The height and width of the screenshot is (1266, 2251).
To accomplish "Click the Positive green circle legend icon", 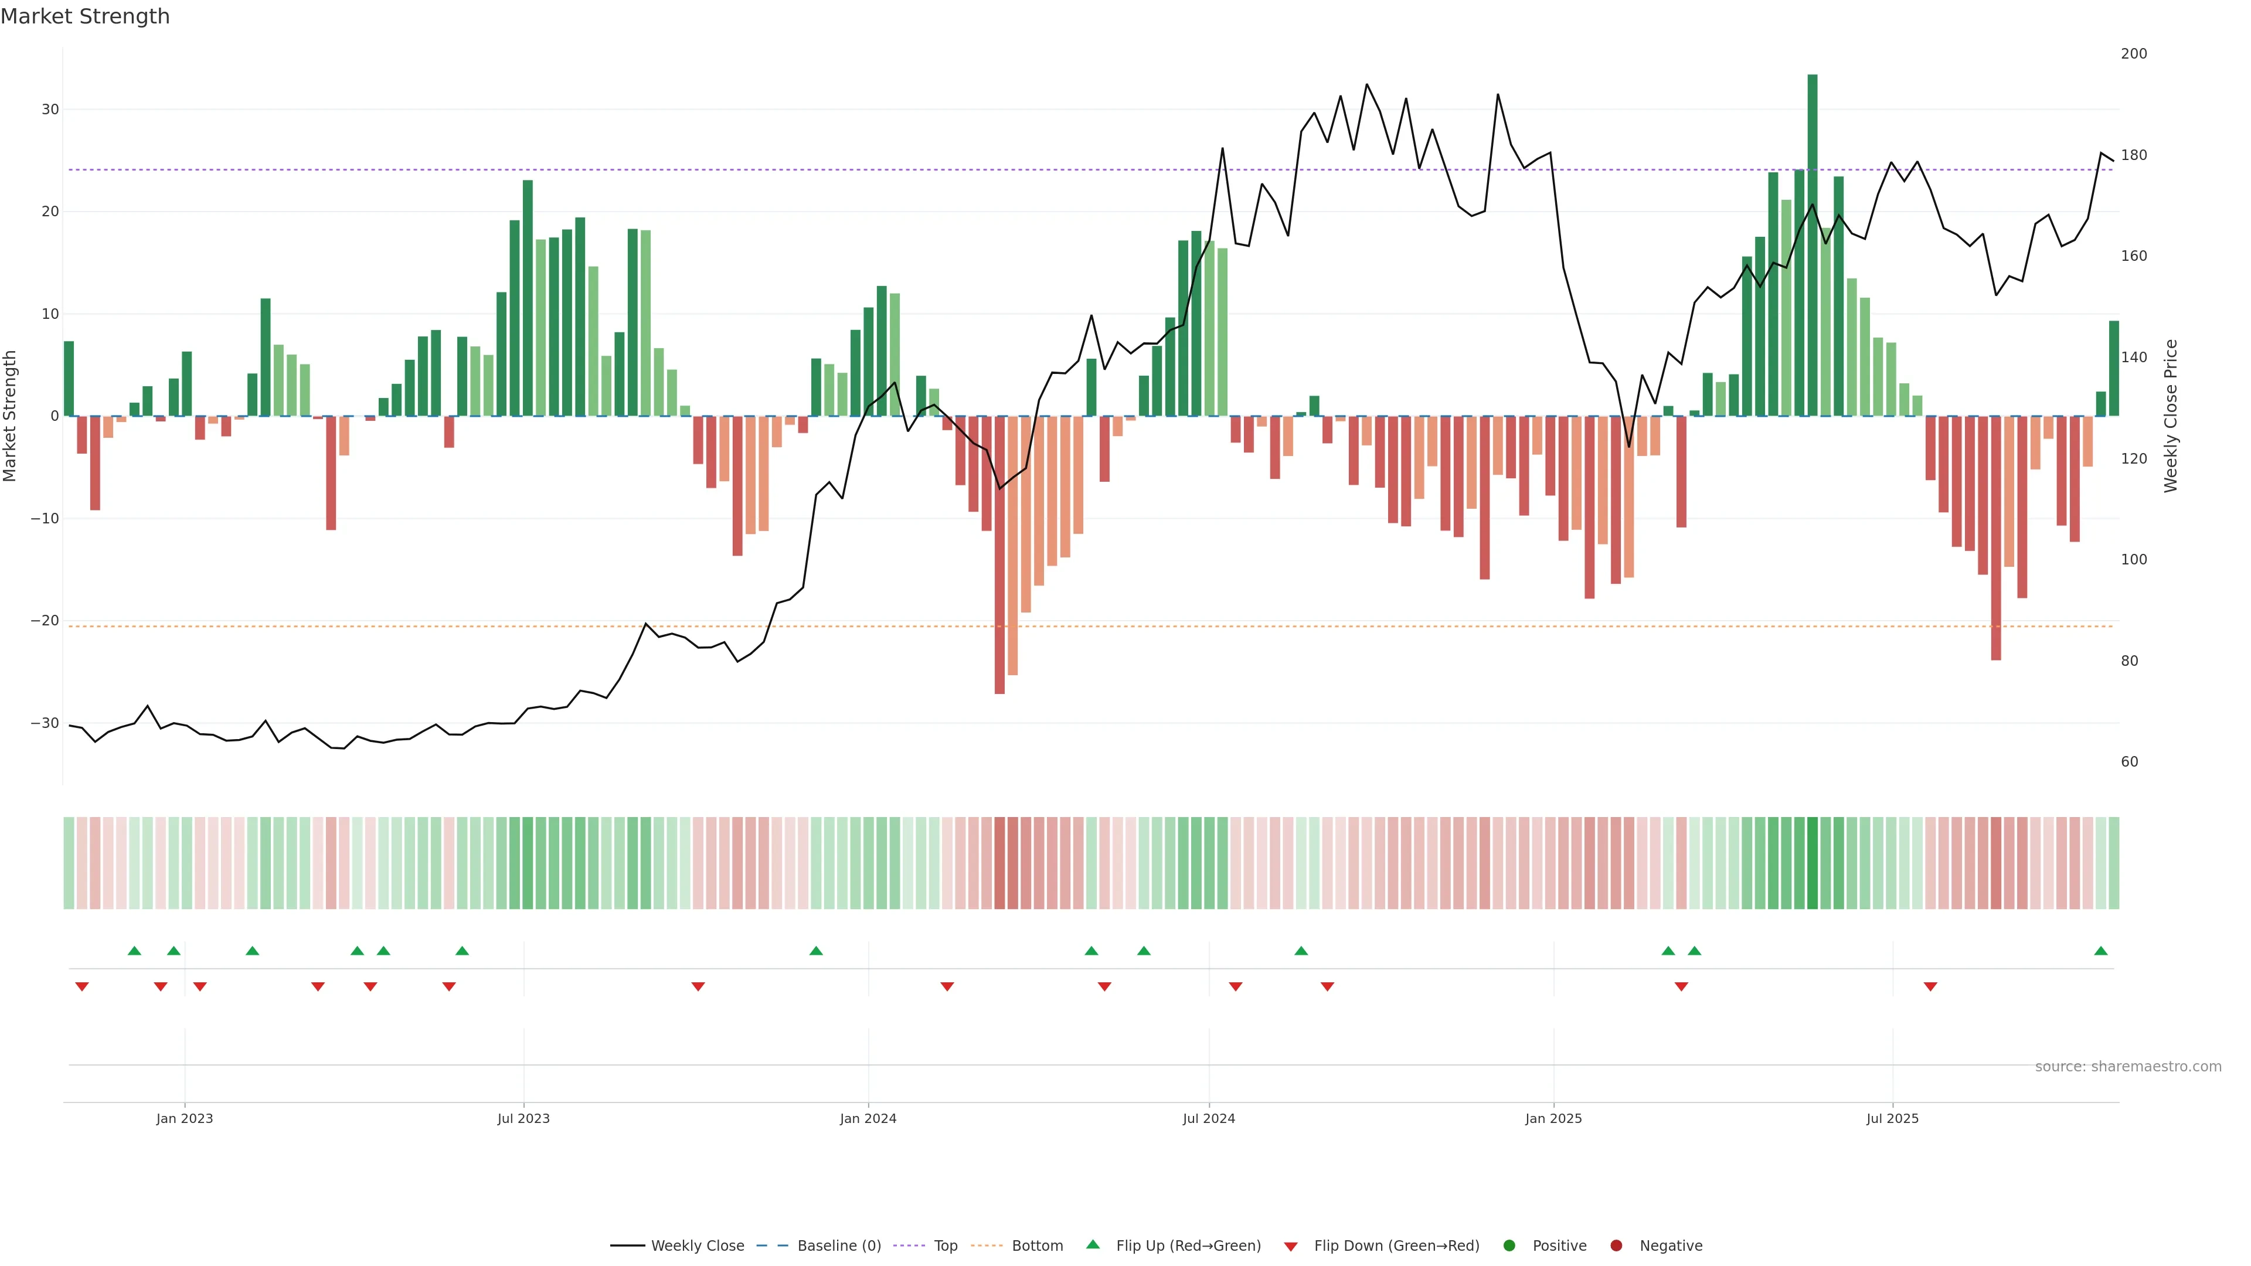I will click(1509, 1245).
